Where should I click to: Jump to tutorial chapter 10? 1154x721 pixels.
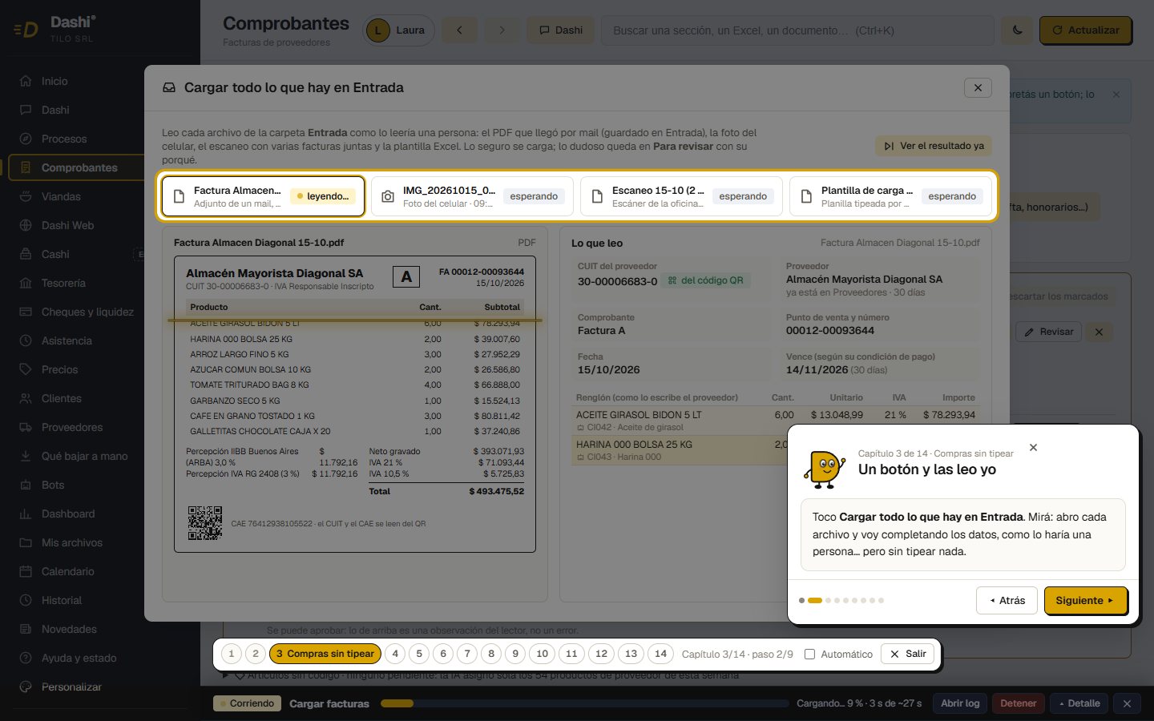coord(543,654)
